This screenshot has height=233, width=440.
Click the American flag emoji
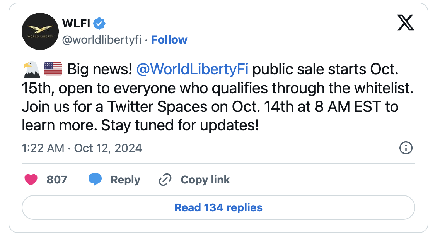[53, 70]
